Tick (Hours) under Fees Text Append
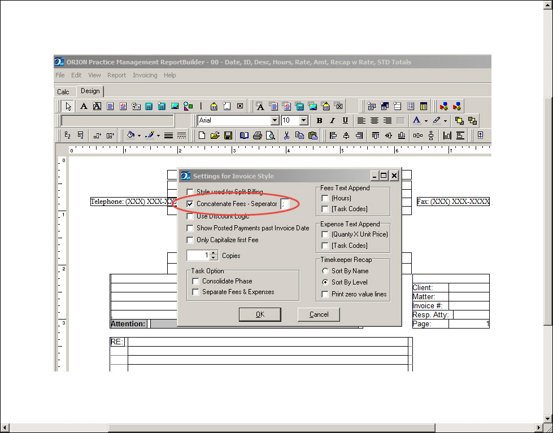Image resolution: width=553 pixels, height=433 pixels. pos(325,198)
